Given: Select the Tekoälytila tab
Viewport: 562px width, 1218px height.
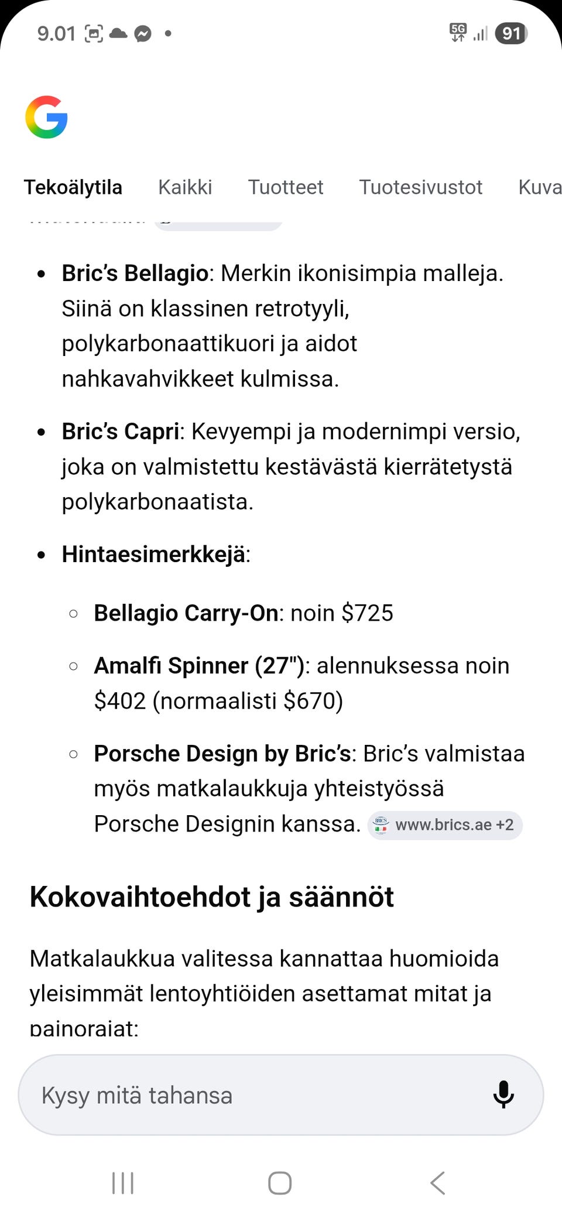Looking at the screenshot, I should (73, 187).
